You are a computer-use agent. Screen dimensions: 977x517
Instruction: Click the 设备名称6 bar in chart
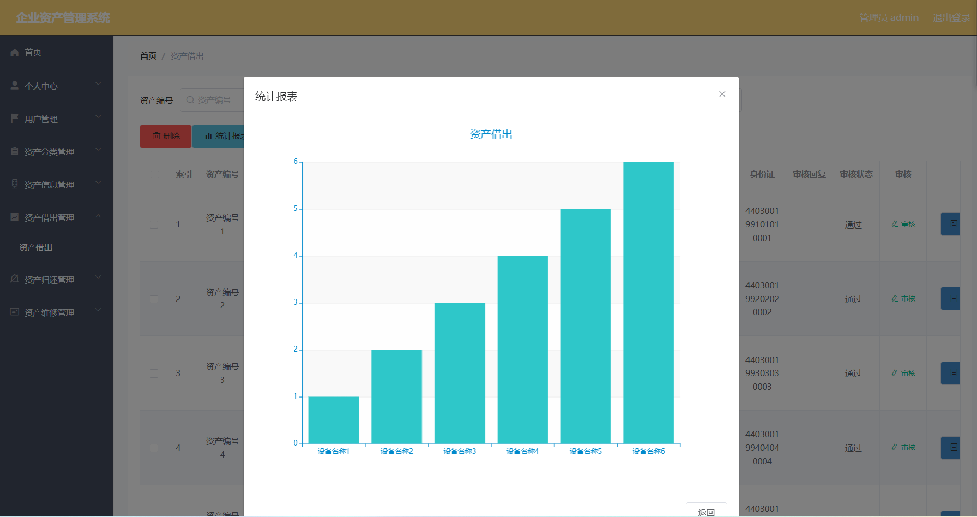click(x=648, y=303)
